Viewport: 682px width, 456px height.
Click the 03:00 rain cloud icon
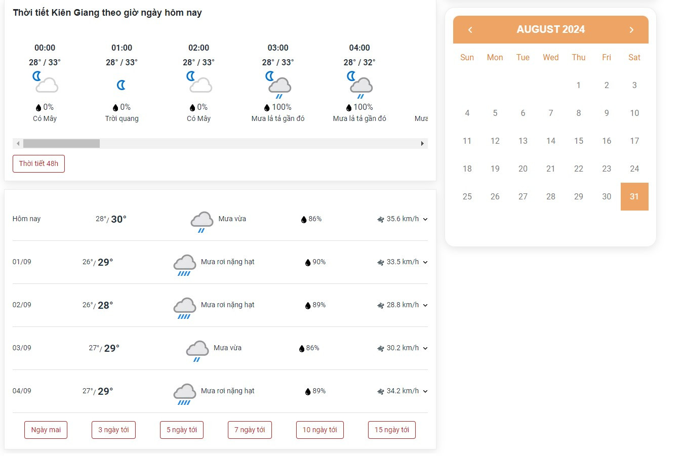(x=278, y=85)
